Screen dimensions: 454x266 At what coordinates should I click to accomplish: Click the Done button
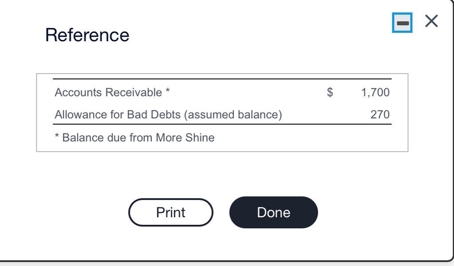[273, 212]
